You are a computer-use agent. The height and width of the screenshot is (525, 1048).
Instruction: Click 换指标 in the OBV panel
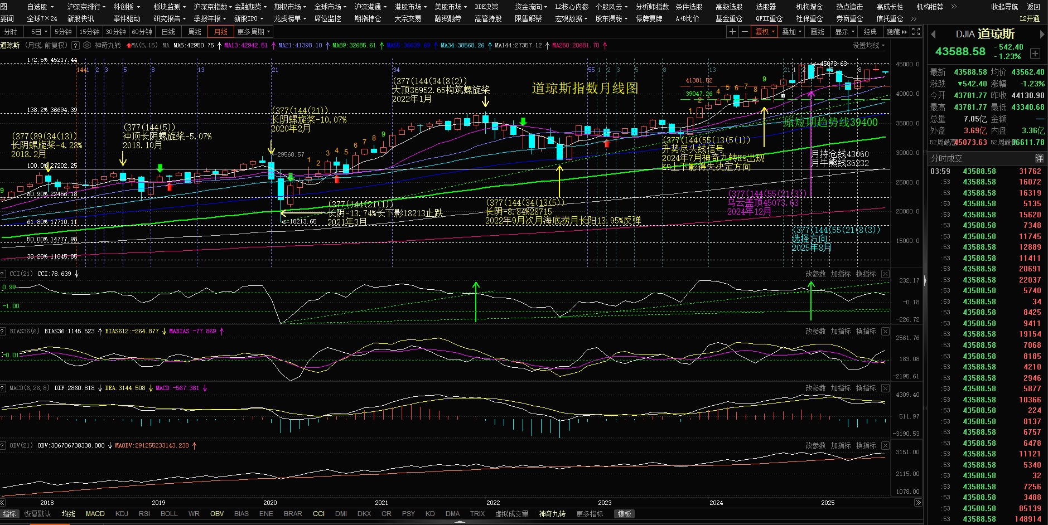click(866, 445)
